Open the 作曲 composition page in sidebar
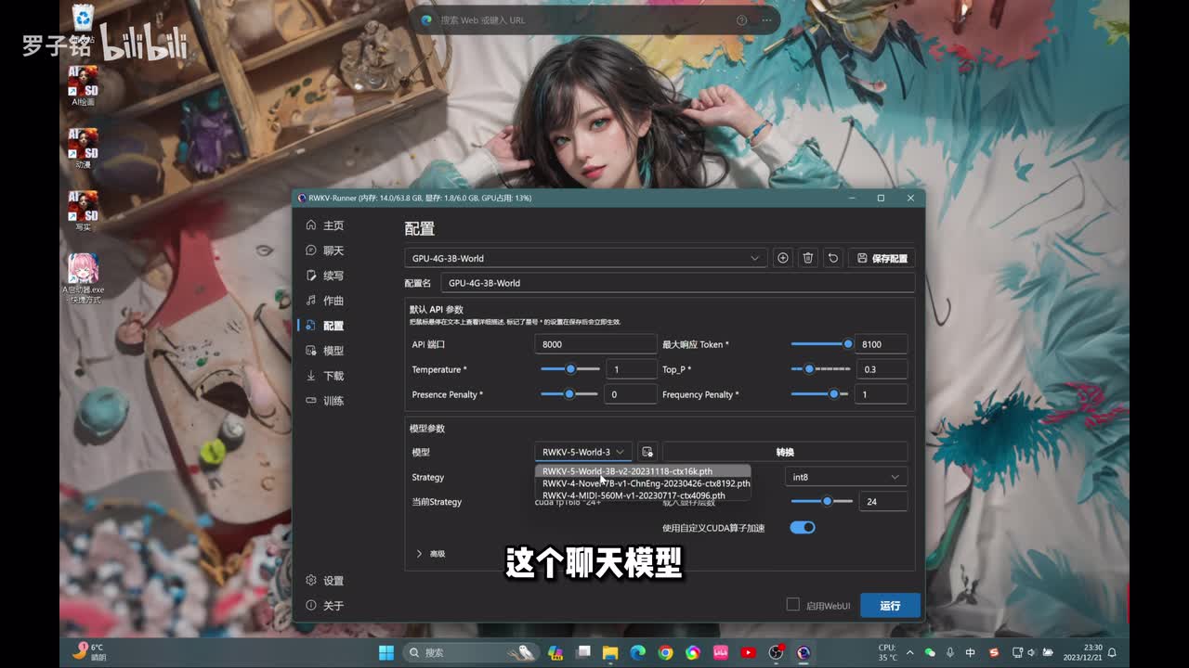 click(x=333, y=301)
